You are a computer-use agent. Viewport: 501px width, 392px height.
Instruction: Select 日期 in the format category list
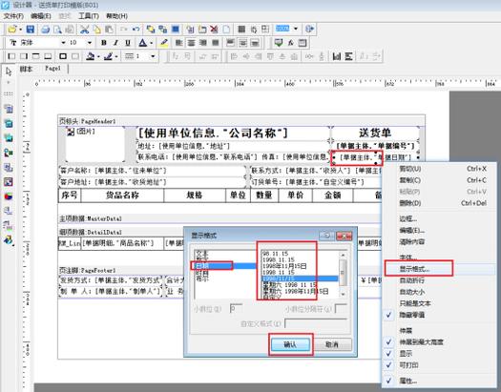coord(225,265)
